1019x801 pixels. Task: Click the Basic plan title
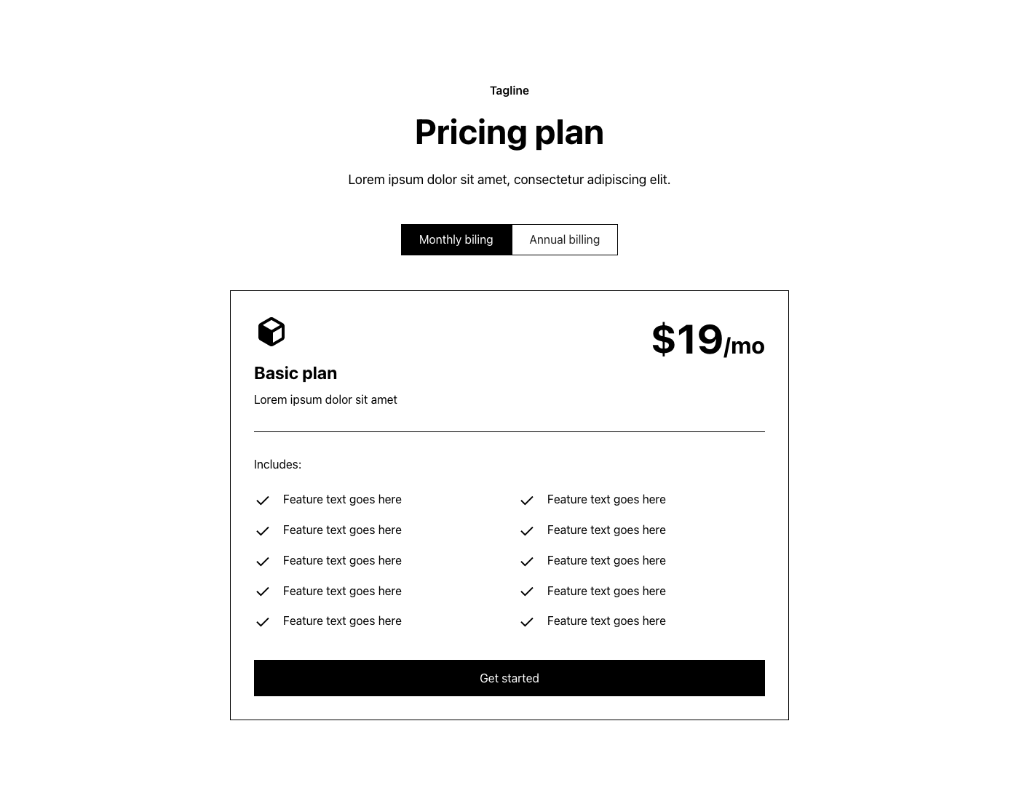[x=296, y=373]
